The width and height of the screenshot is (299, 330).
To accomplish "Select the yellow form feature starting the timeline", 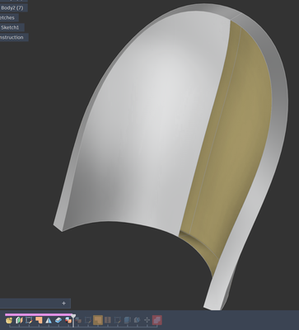I will click(9, 320).
